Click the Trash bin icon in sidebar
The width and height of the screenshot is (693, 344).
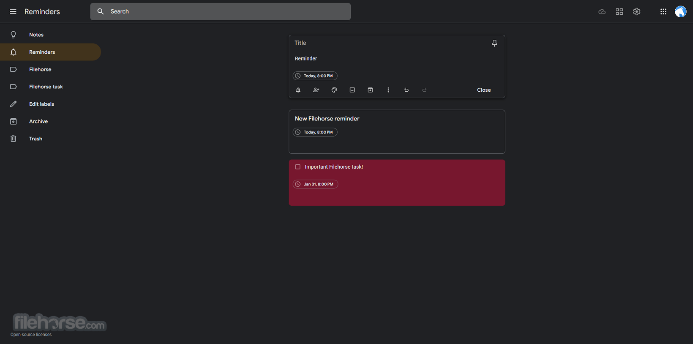pos(14,139)
